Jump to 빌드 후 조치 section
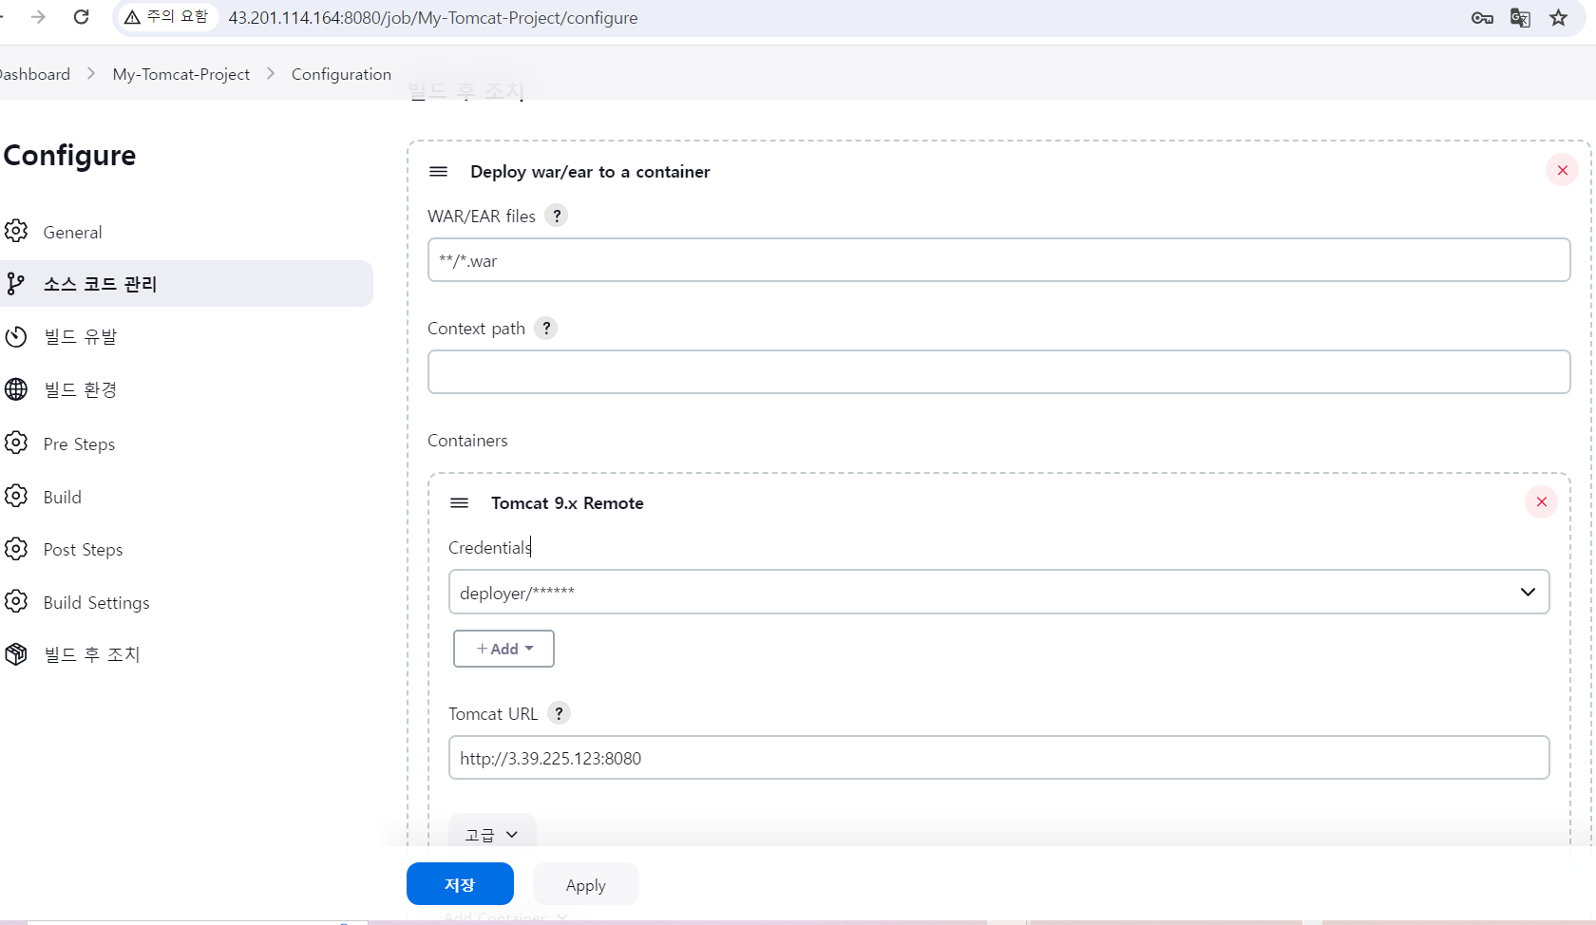Image resolution: width=1596 pixels, height=925 pixels. pos(91,655)
